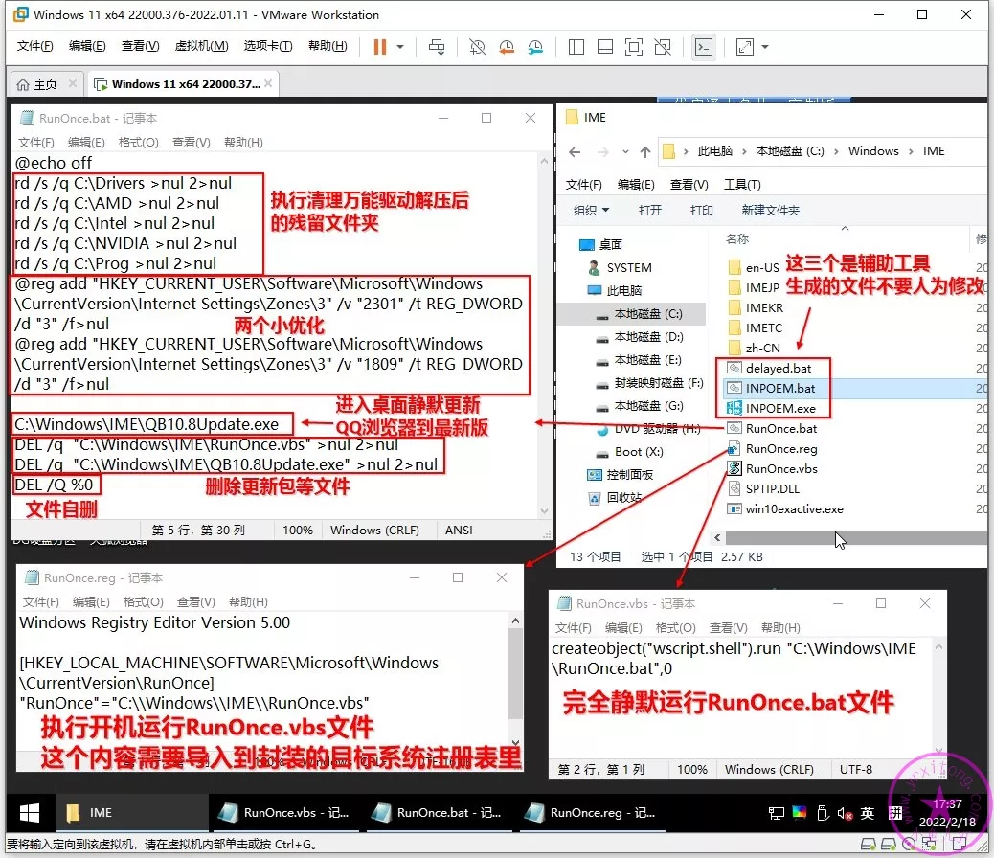Open 格式(O) menu in RunOnce.bat Notepad
The height and width of the screenshot is (858, 994).
(138, 143)
